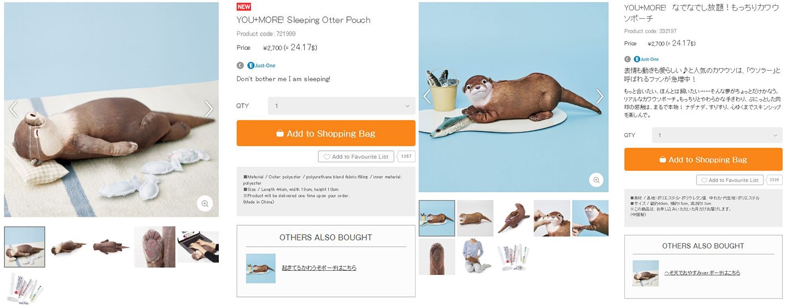Select the otter paw close-up thumbnail

coord(154,247)
